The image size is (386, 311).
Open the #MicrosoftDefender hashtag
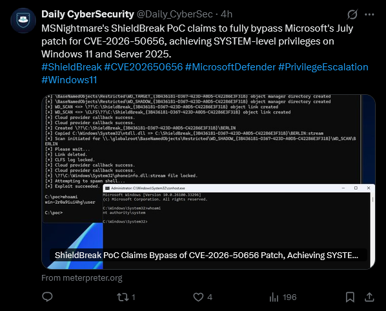[x=230, y=67]
